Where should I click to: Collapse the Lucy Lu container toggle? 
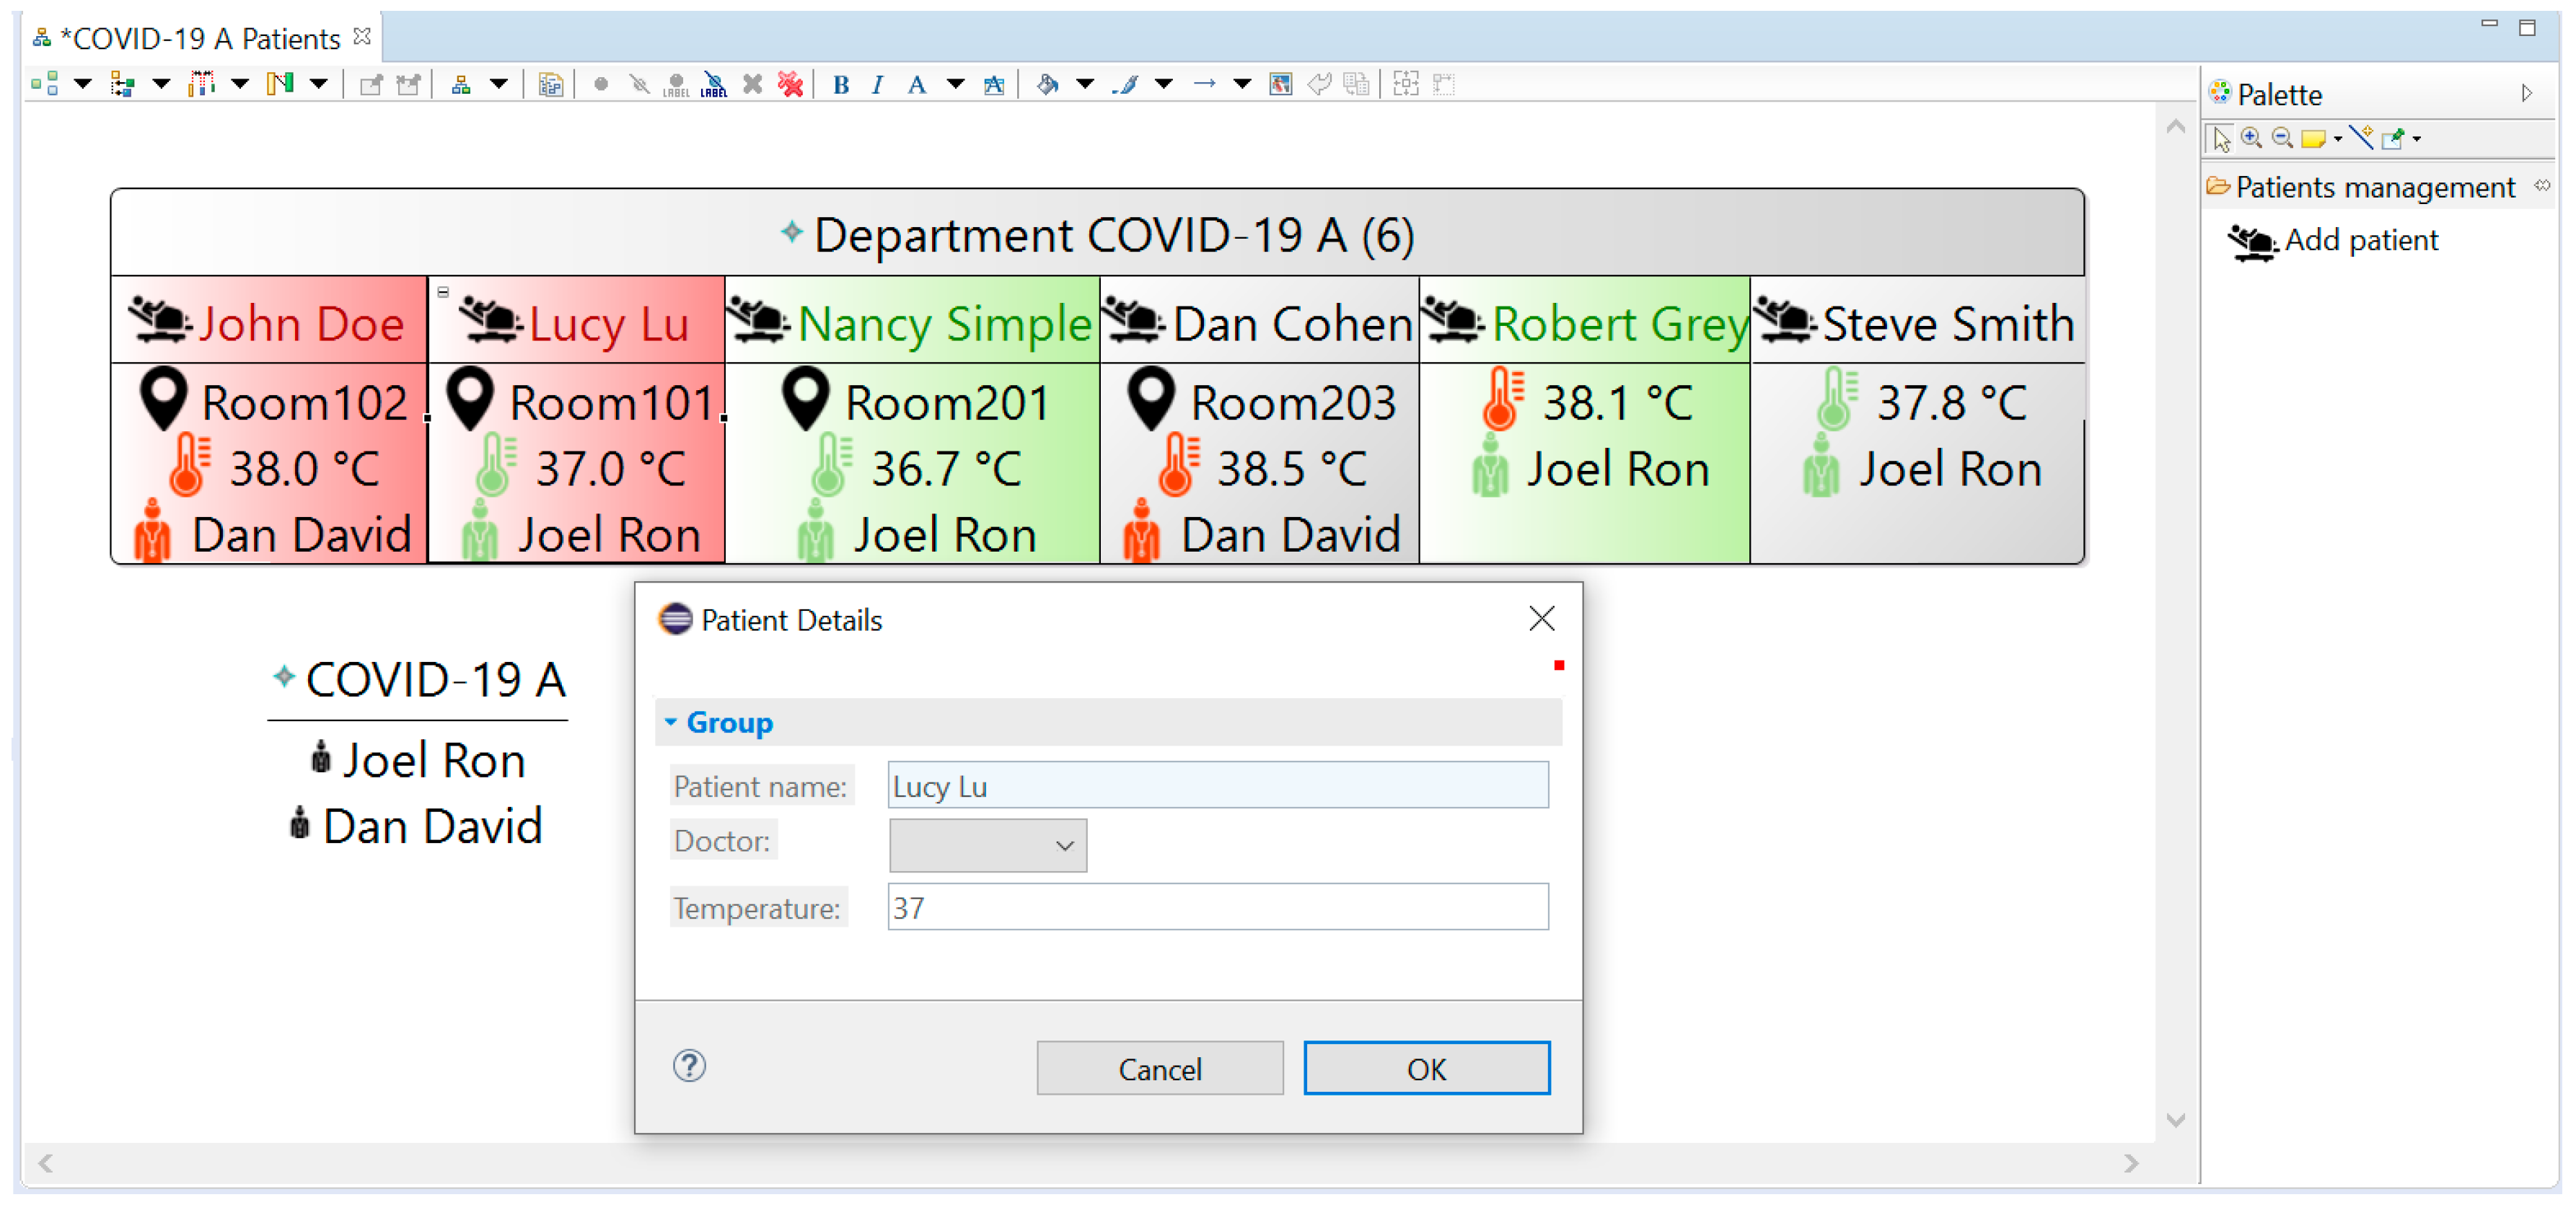pyautogui.click(x=443, y=292)
